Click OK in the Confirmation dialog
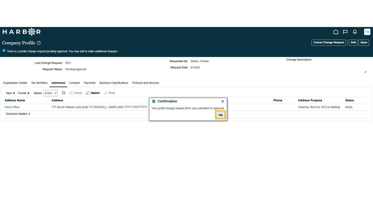Image resolution: width=373 pixels, height=209 pixels. point(221,115)
